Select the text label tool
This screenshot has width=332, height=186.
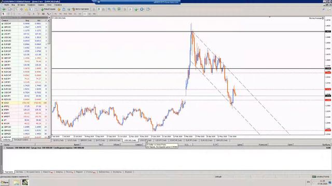click(38, 14)
